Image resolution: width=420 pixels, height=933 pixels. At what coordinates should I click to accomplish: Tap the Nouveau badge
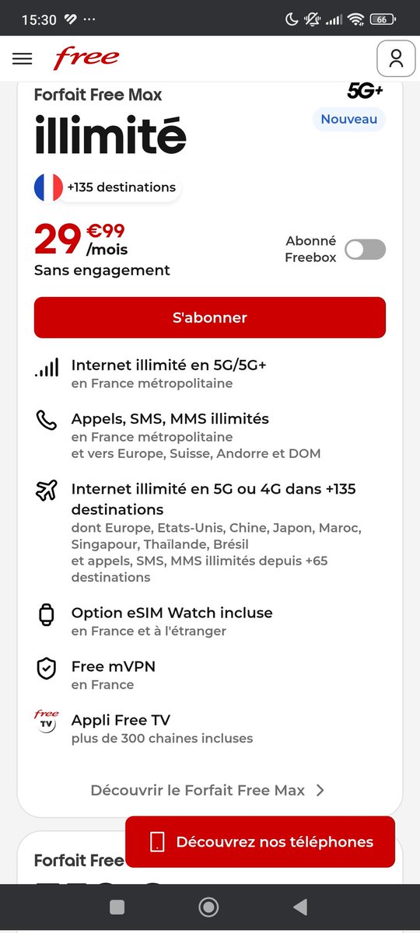[349, 119]
